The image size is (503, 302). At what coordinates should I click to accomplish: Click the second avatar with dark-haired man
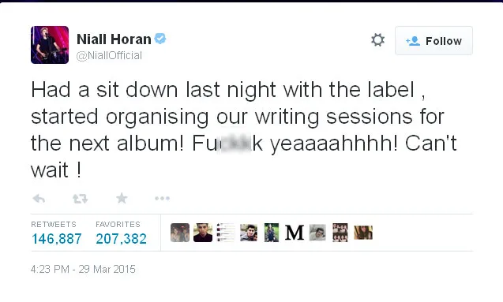(203, 233)
